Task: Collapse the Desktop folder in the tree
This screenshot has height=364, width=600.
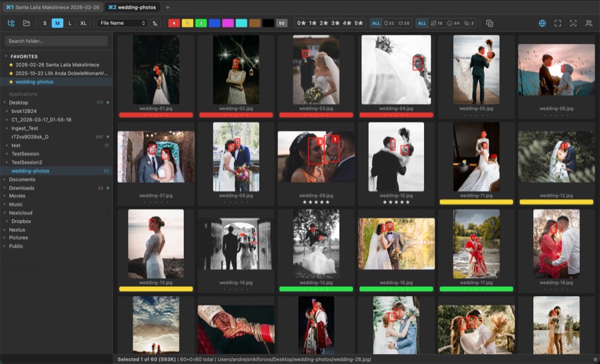Action: 5,102
